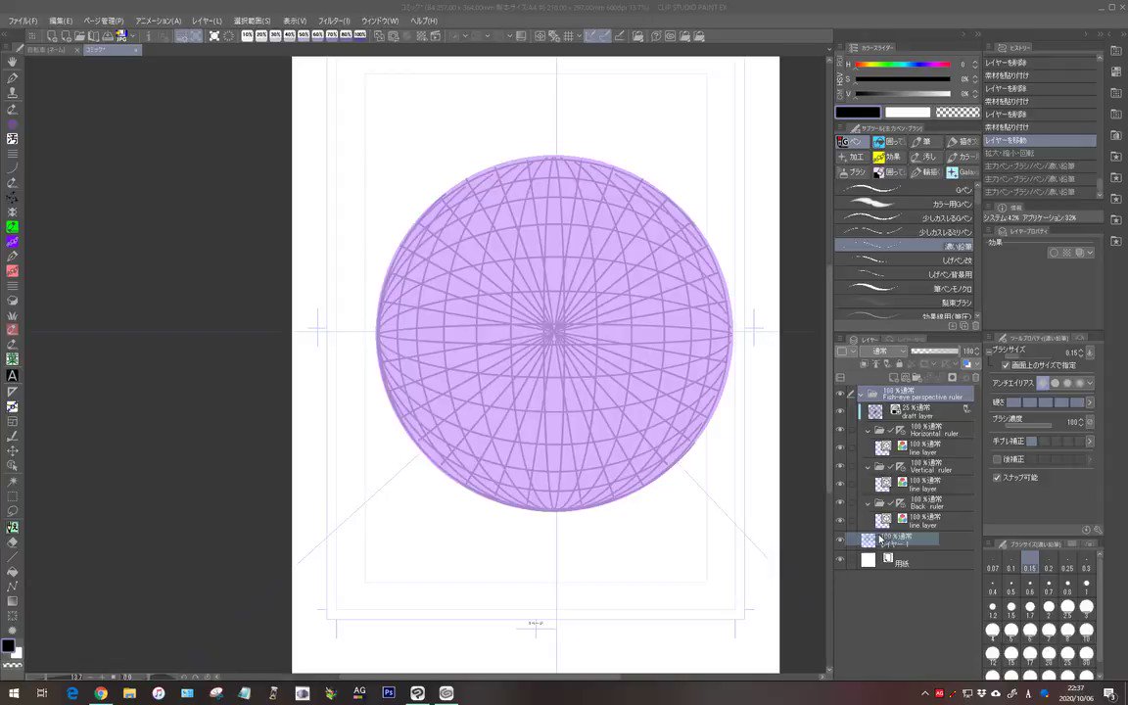Set zoom with the 50% button
Viewport: 1128px width, 705px height.
pos(304,35)
